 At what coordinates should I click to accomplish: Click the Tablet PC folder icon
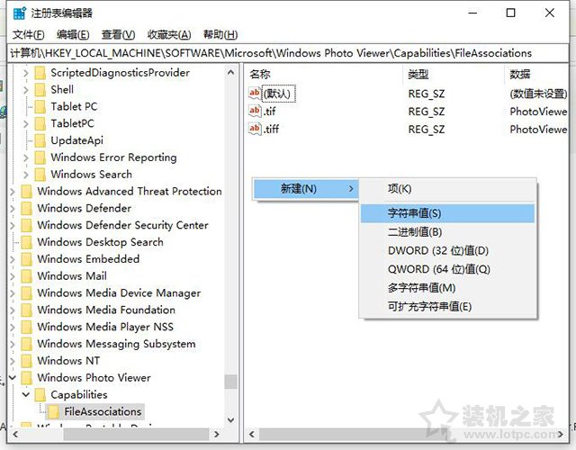(40, 106)
